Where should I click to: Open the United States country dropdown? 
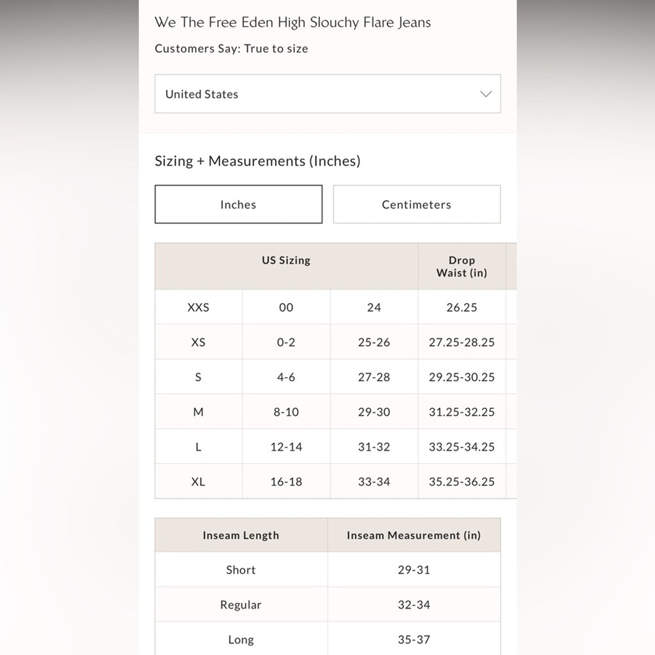point(327,94)
